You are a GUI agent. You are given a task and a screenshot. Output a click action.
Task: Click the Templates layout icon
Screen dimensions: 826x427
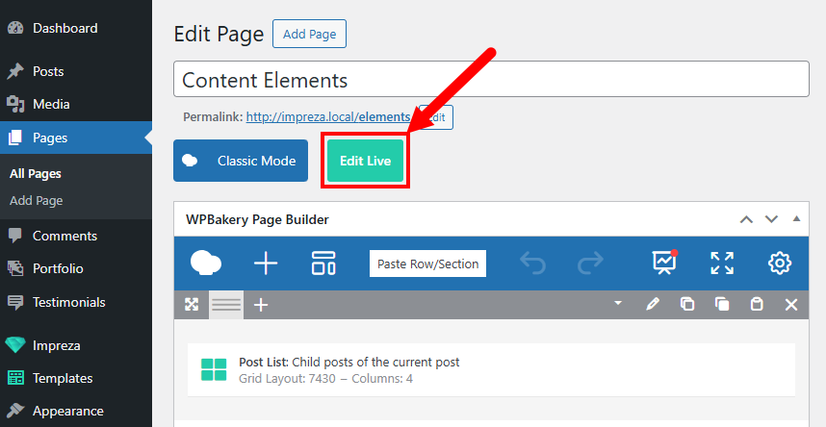coord(15,378)
